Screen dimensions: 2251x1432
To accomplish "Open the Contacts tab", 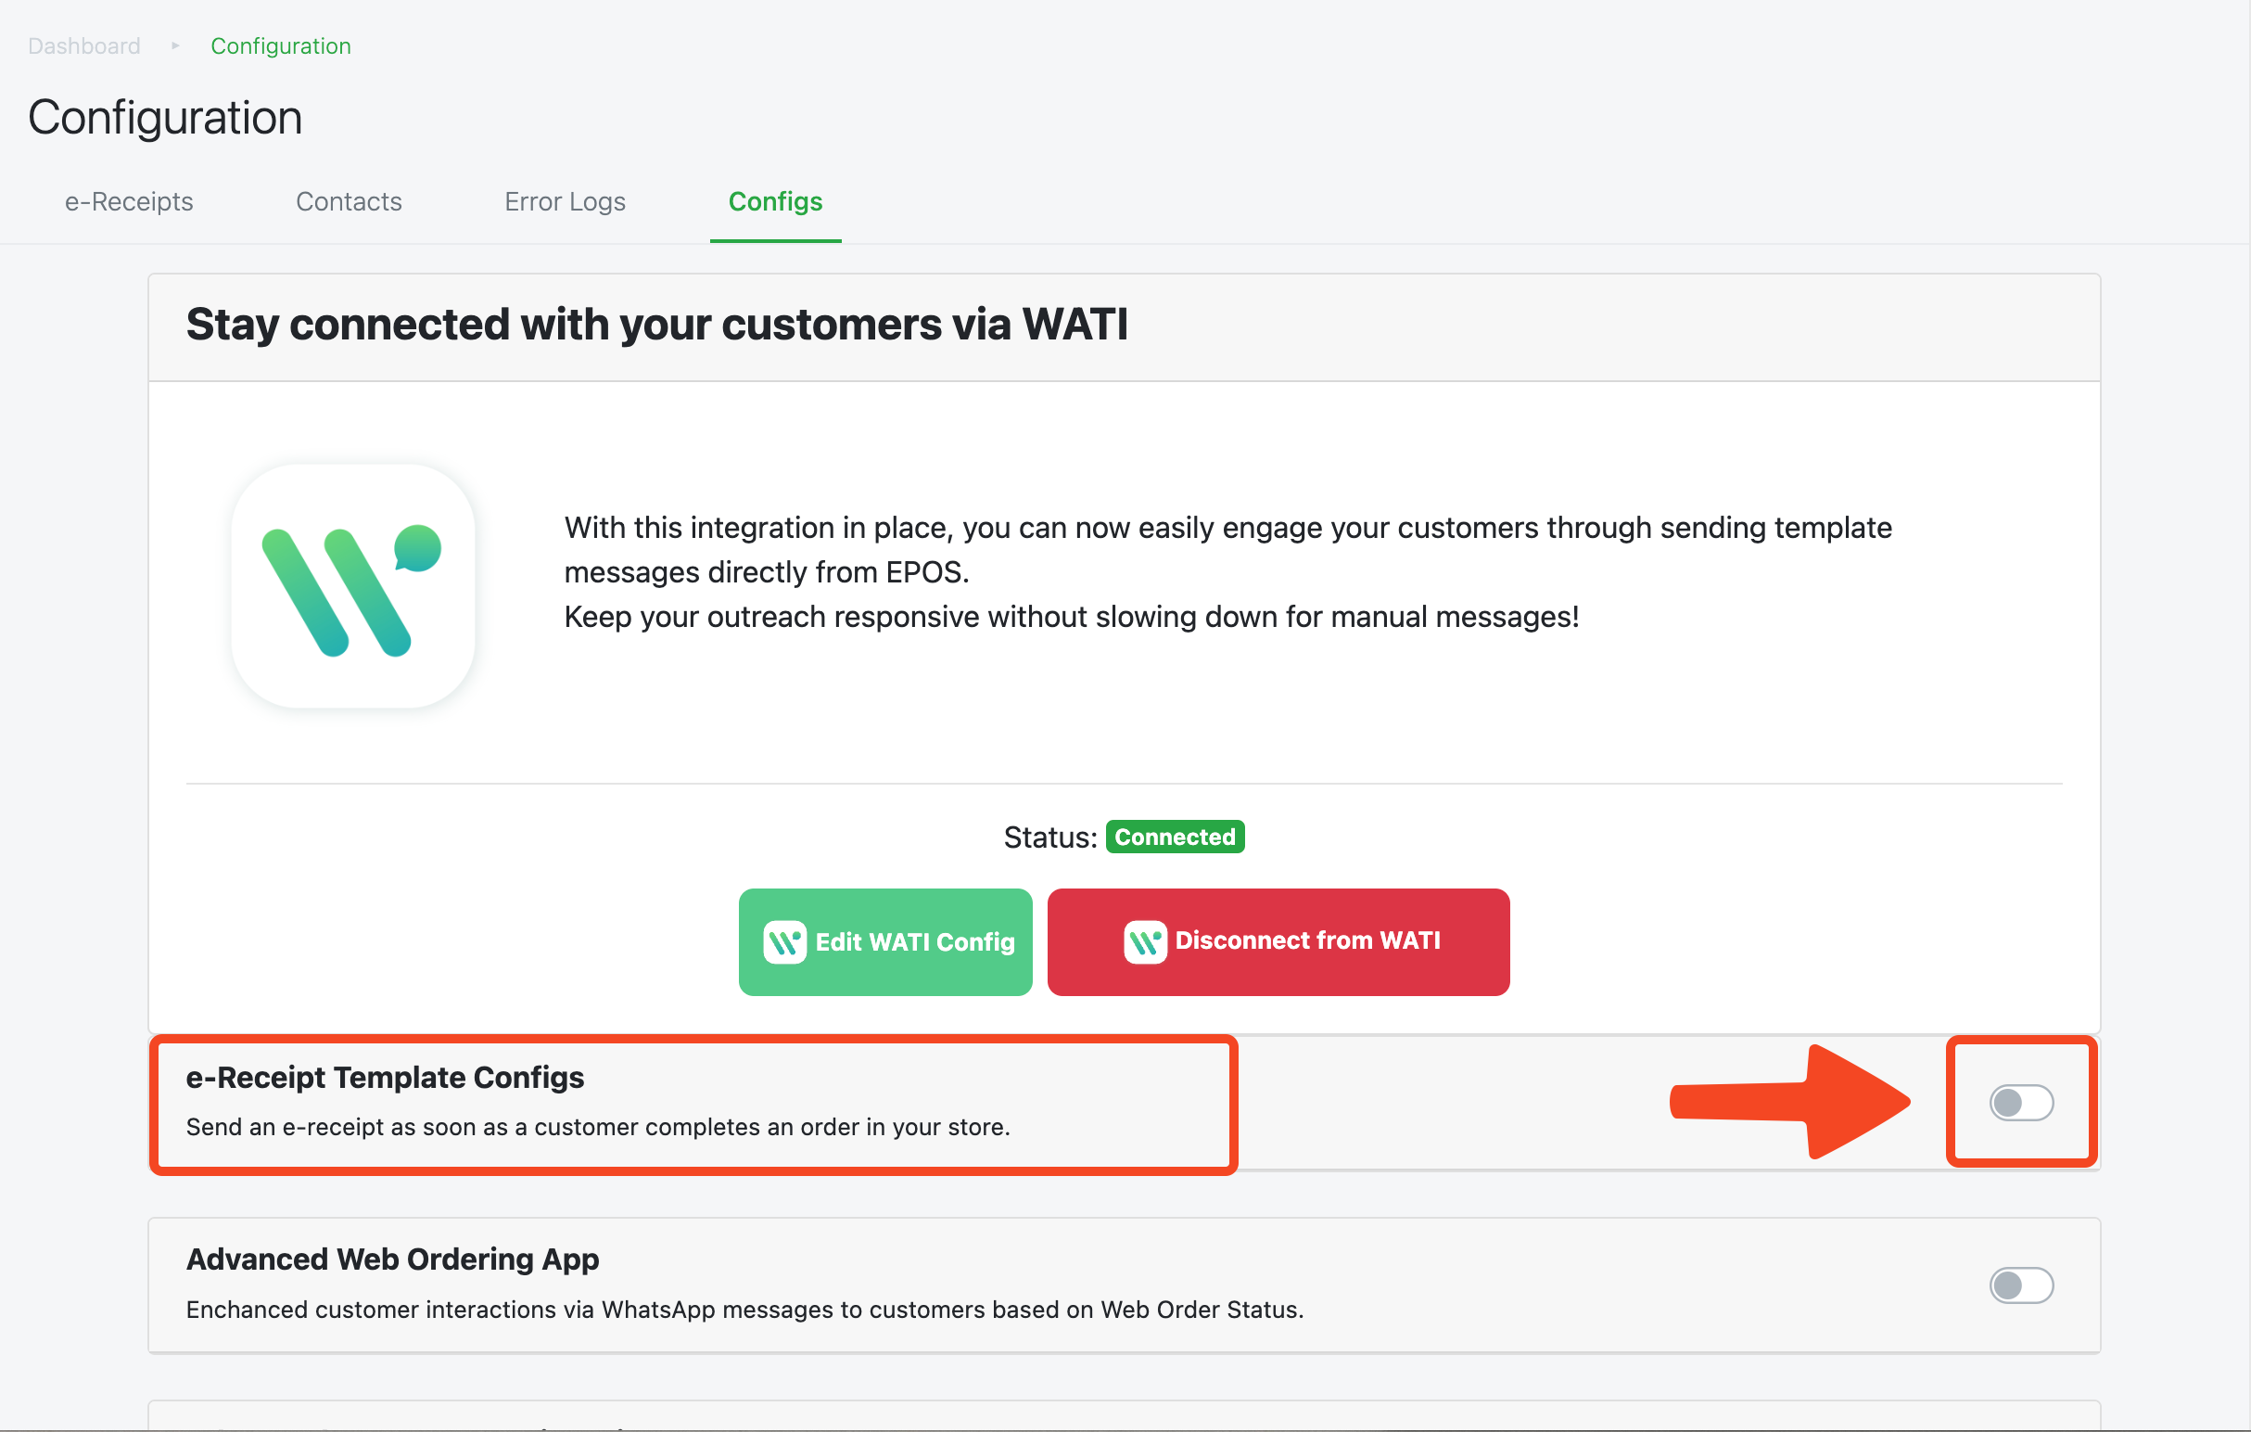I will tap(349, 201).
